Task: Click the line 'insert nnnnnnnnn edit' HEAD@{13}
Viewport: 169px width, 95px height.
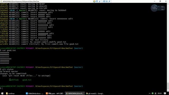Action: [x=36, y=19]
